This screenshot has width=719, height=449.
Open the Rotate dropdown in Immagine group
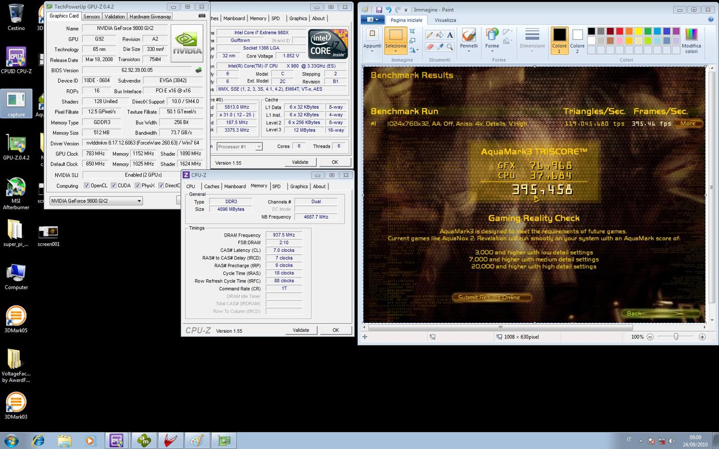(x=414, y=50)
